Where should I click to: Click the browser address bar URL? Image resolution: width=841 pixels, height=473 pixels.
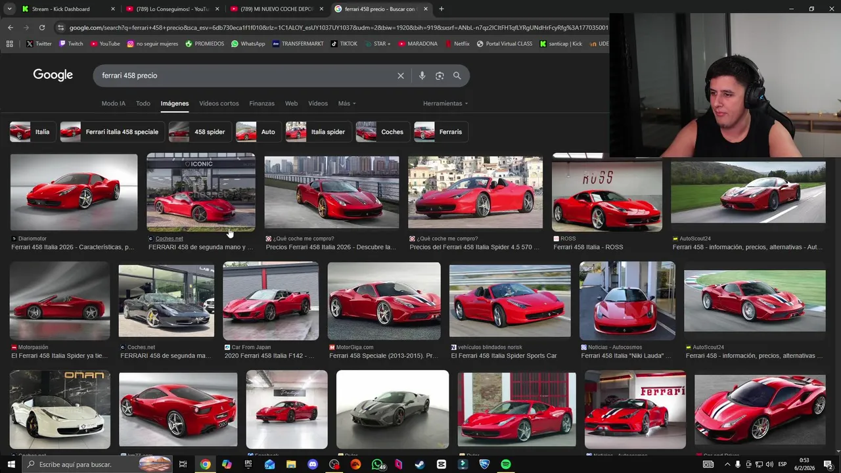(x=338, y=28)
